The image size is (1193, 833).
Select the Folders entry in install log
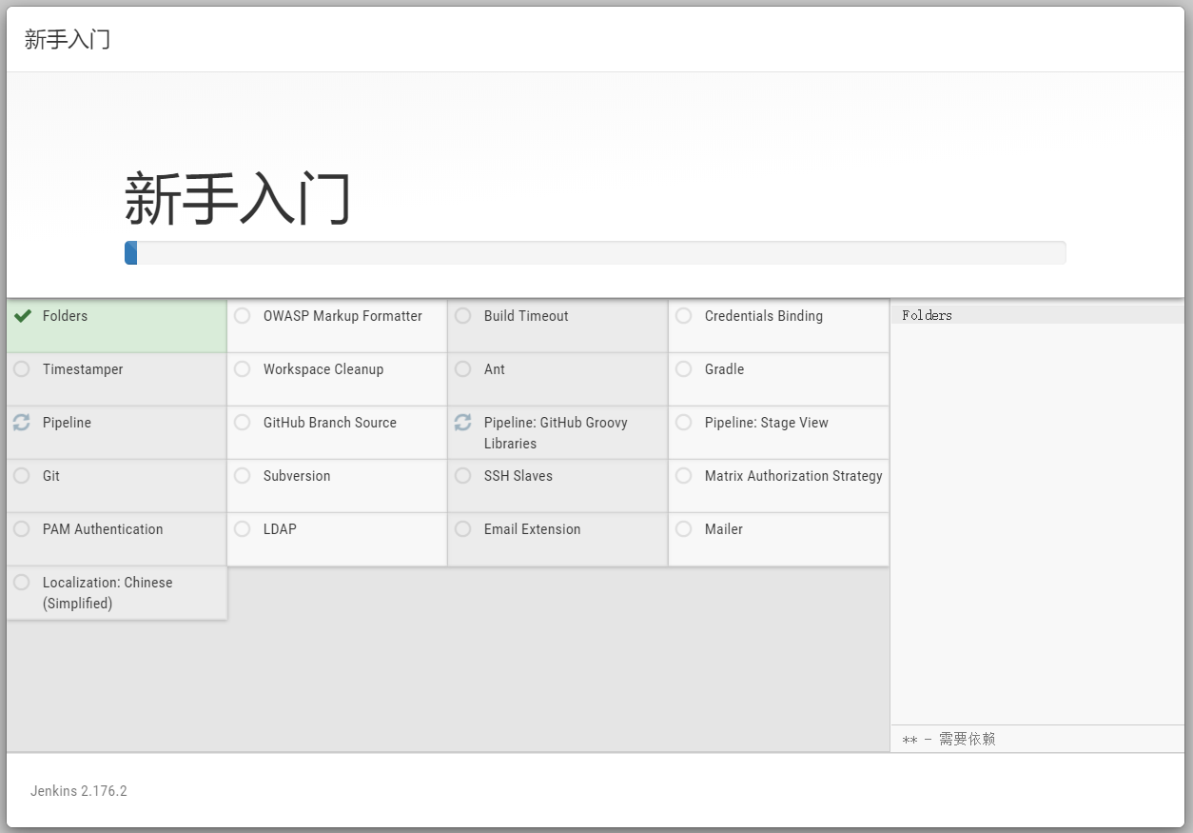pyautogui.click(x=927, y=315)
